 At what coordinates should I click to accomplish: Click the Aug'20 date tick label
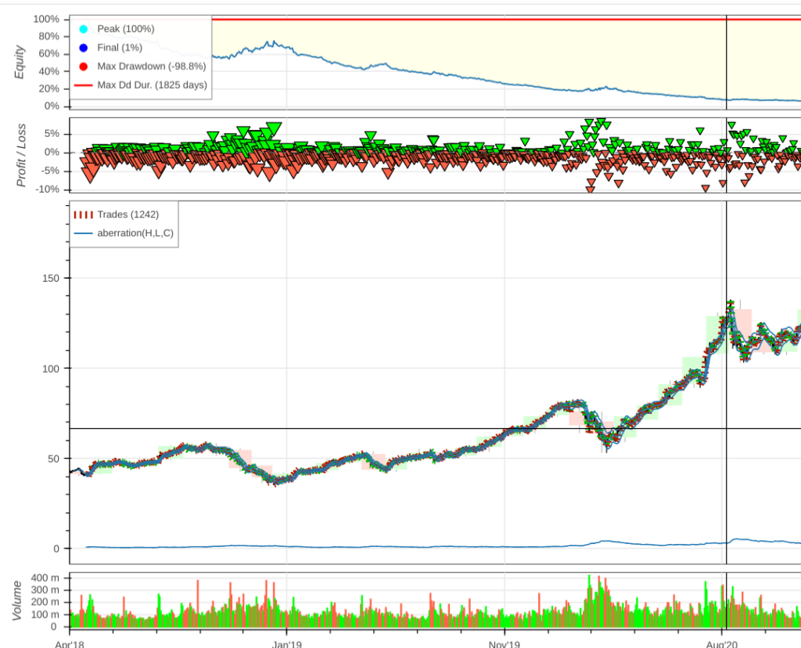pyautogui.click(x=722, y=643)
